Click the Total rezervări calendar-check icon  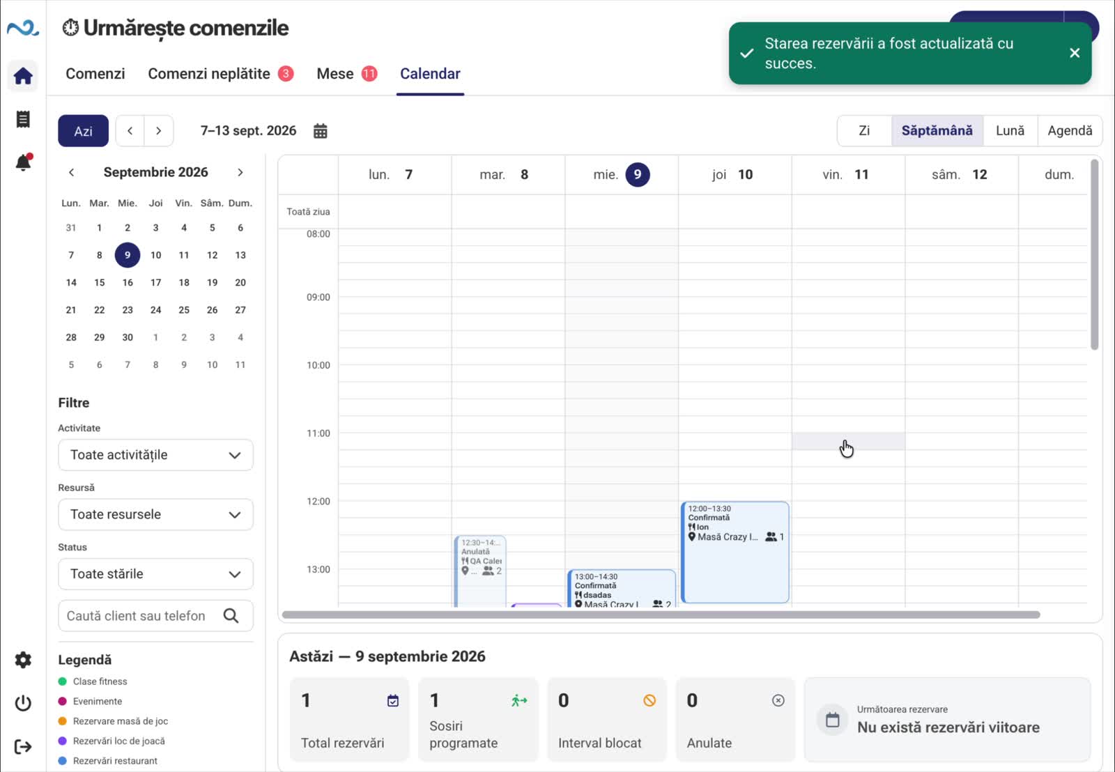pyautogui.click(x=393, y=701)
